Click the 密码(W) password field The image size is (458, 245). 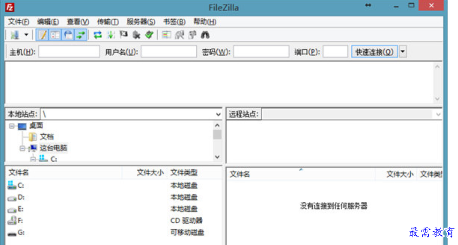261,52
